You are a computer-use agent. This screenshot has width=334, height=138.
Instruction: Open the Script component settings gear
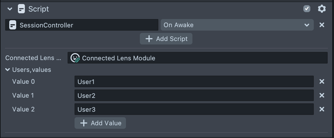point(322,9)
